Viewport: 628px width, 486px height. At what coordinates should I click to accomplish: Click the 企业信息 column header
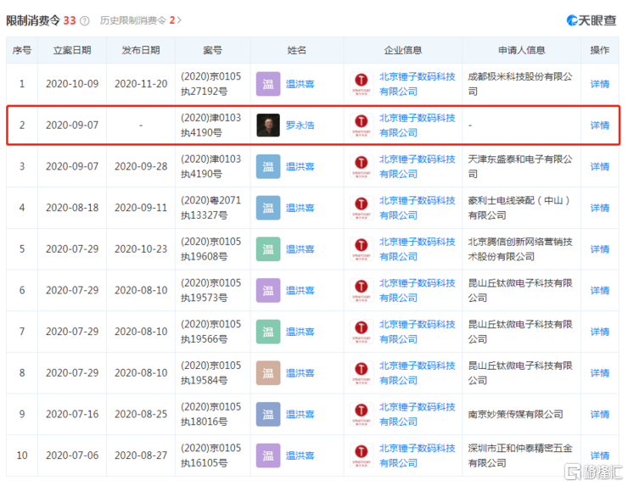click(x=403, y=50)
